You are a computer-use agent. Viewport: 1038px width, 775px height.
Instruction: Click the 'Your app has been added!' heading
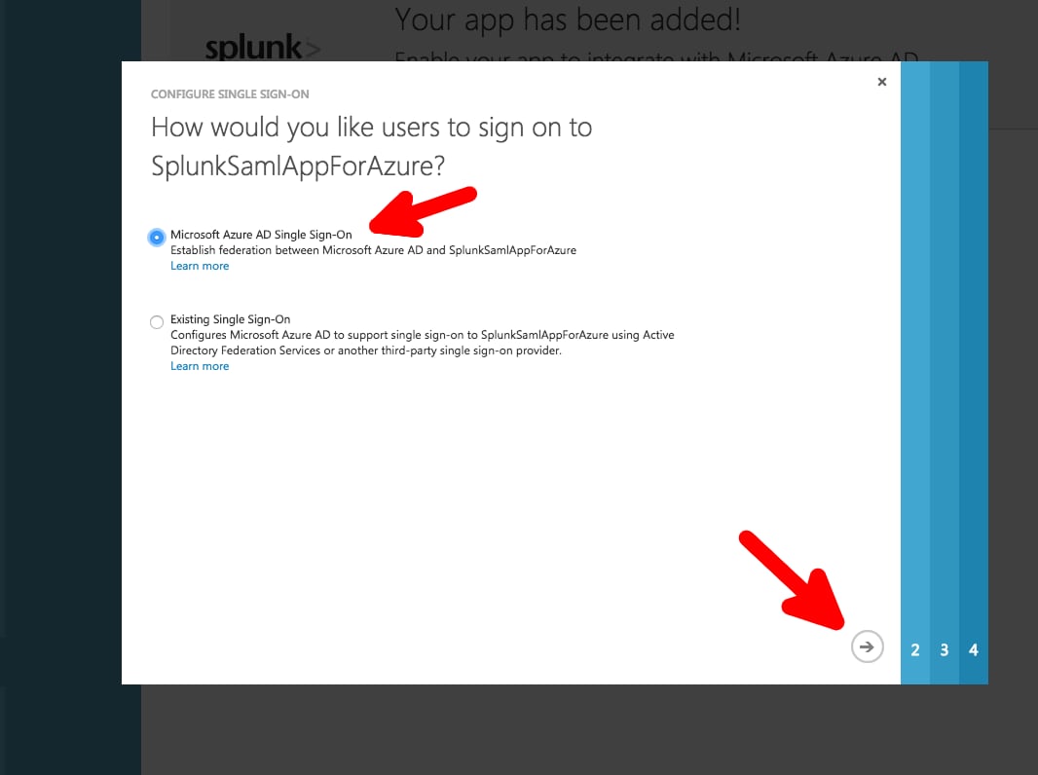click(x=568, y=19)
